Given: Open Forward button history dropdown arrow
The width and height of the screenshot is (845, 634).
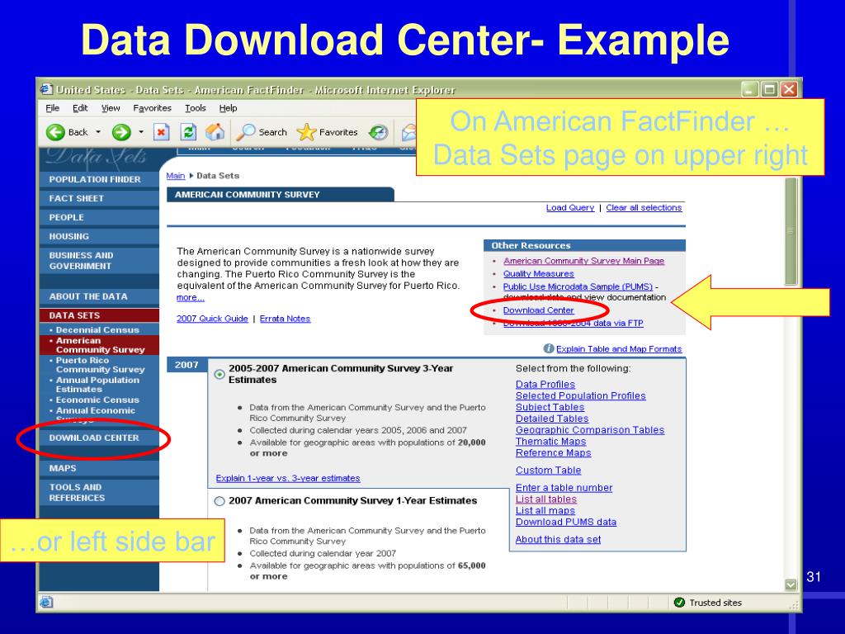Looking at the screenshot, I should pos(141,132).
